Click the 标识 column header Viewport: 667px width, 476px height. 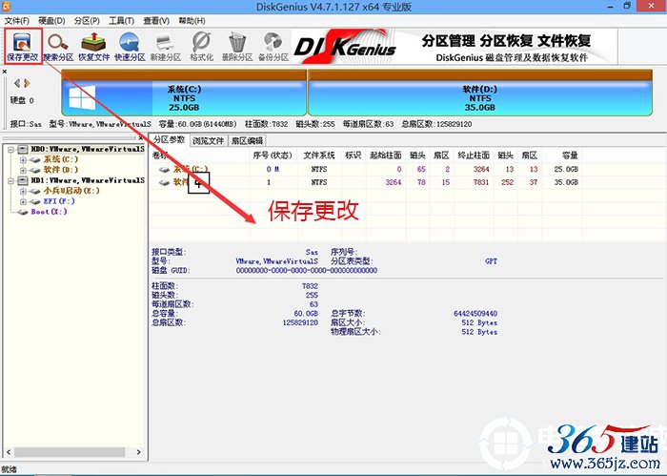click(354, 155)
